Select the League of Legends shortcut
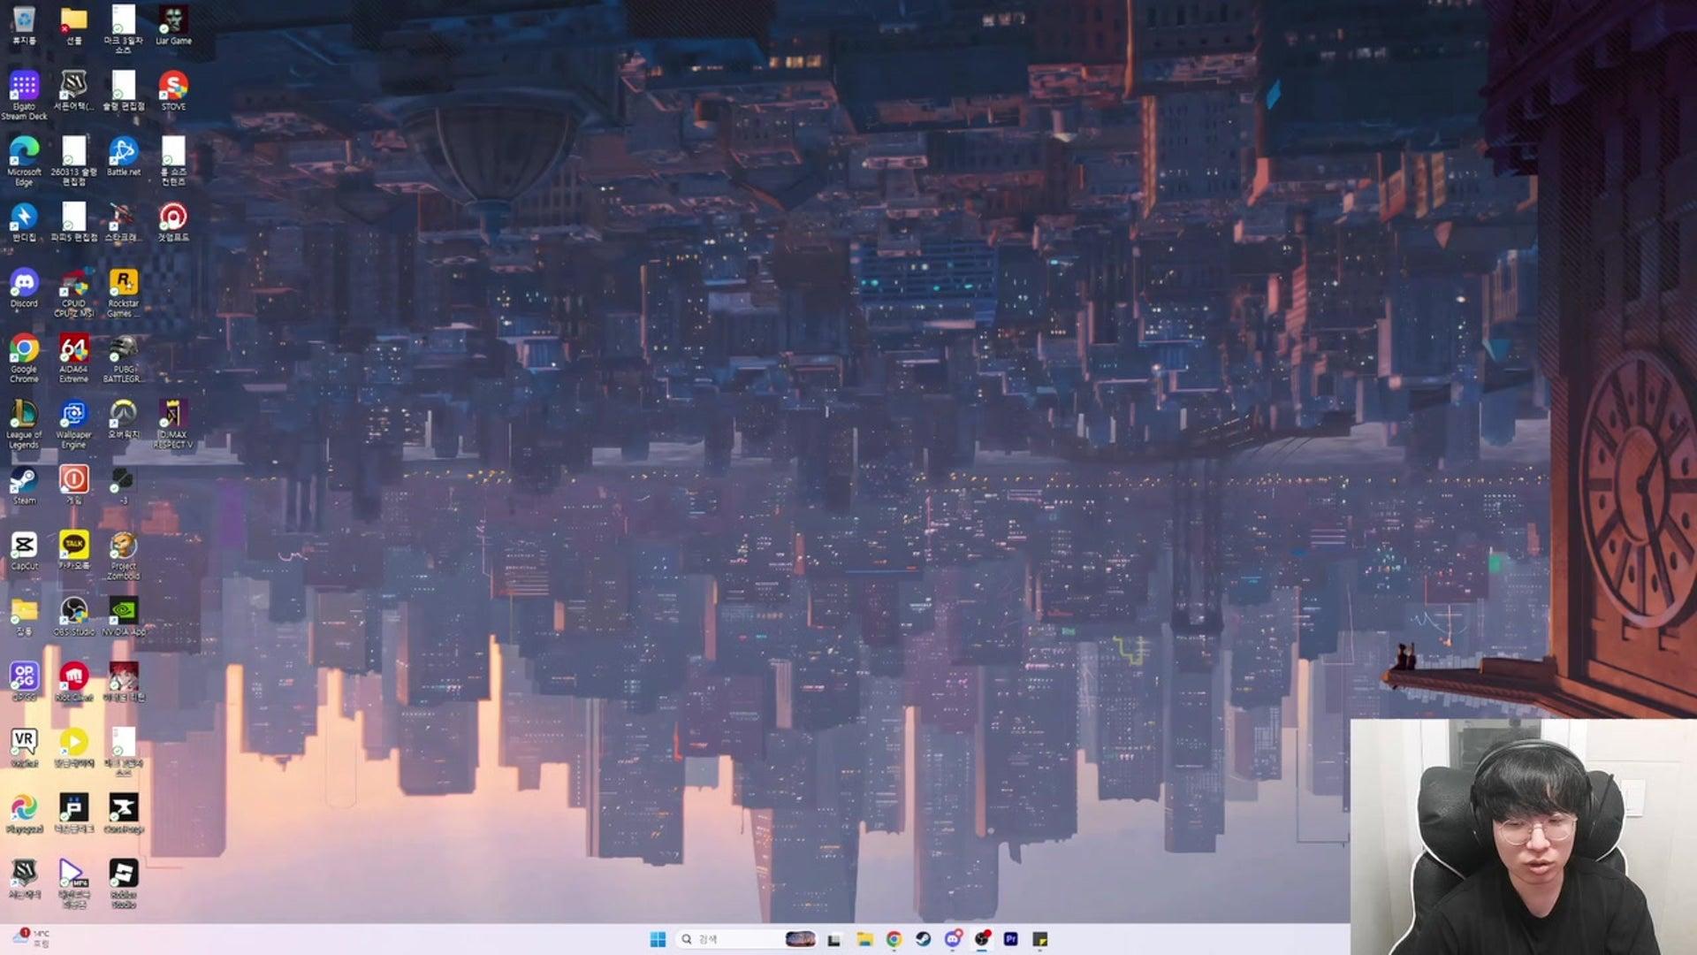 24,415
